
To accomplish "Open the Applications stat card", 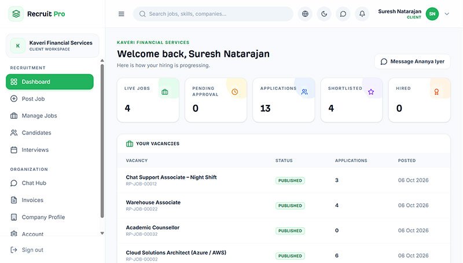I will tap(284, 100).
